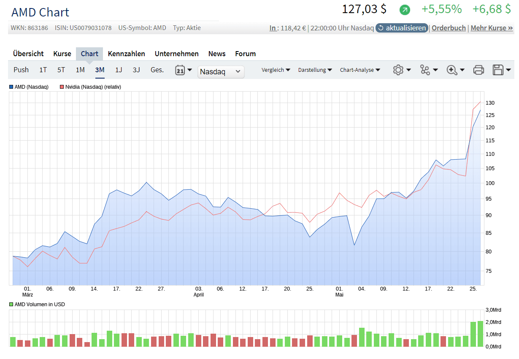Viewport: 519px width, 359px height.
Task: Click the ISIN: US0079031078 text
Action: 83,28
